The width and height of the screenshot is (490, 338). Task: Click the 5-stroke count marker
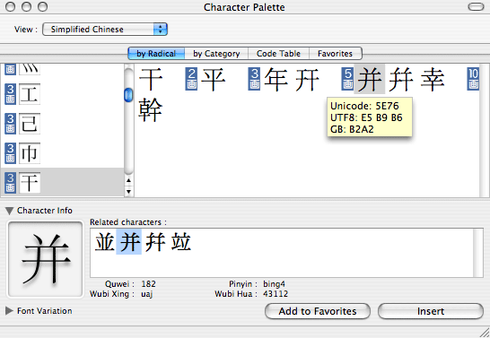347,79
